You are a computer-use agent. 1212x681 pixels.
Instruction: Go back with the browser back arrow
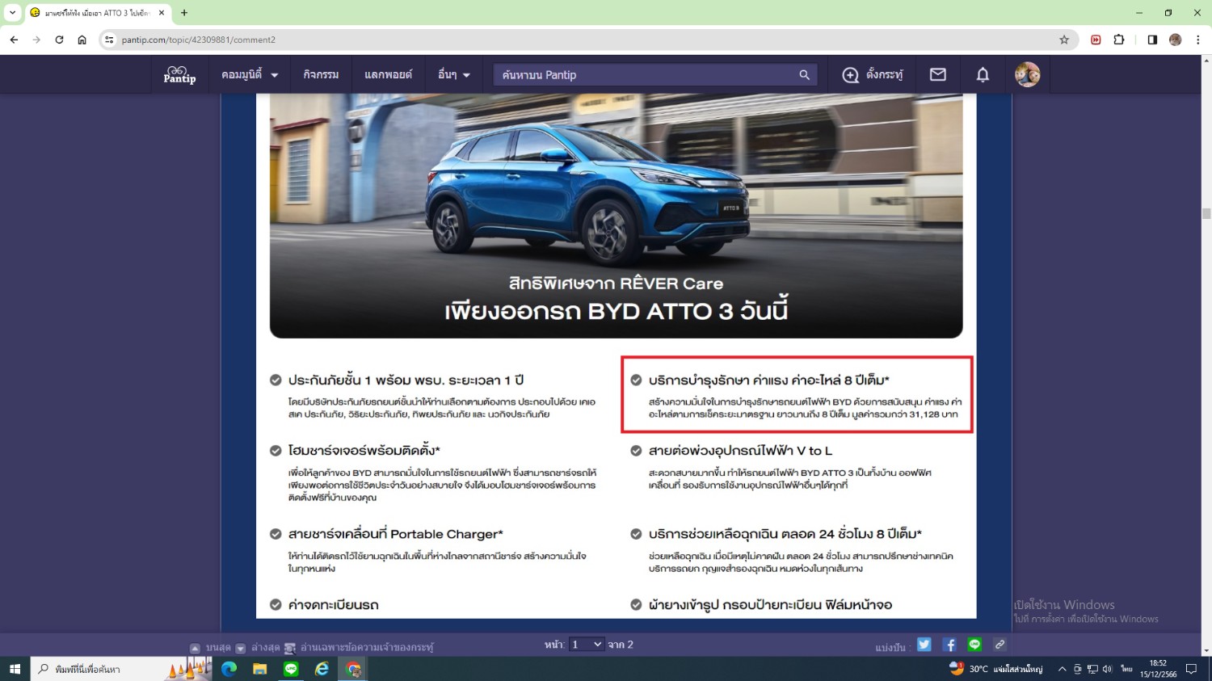coord(14,40)
